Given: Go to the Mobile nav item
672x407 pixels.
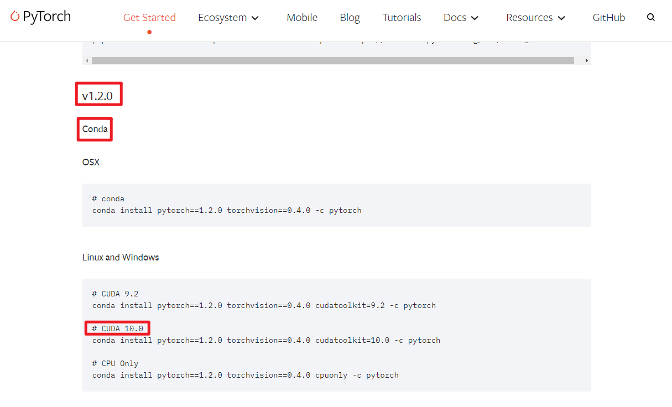Looking at the screenshot, I should (x=302, y=18).
